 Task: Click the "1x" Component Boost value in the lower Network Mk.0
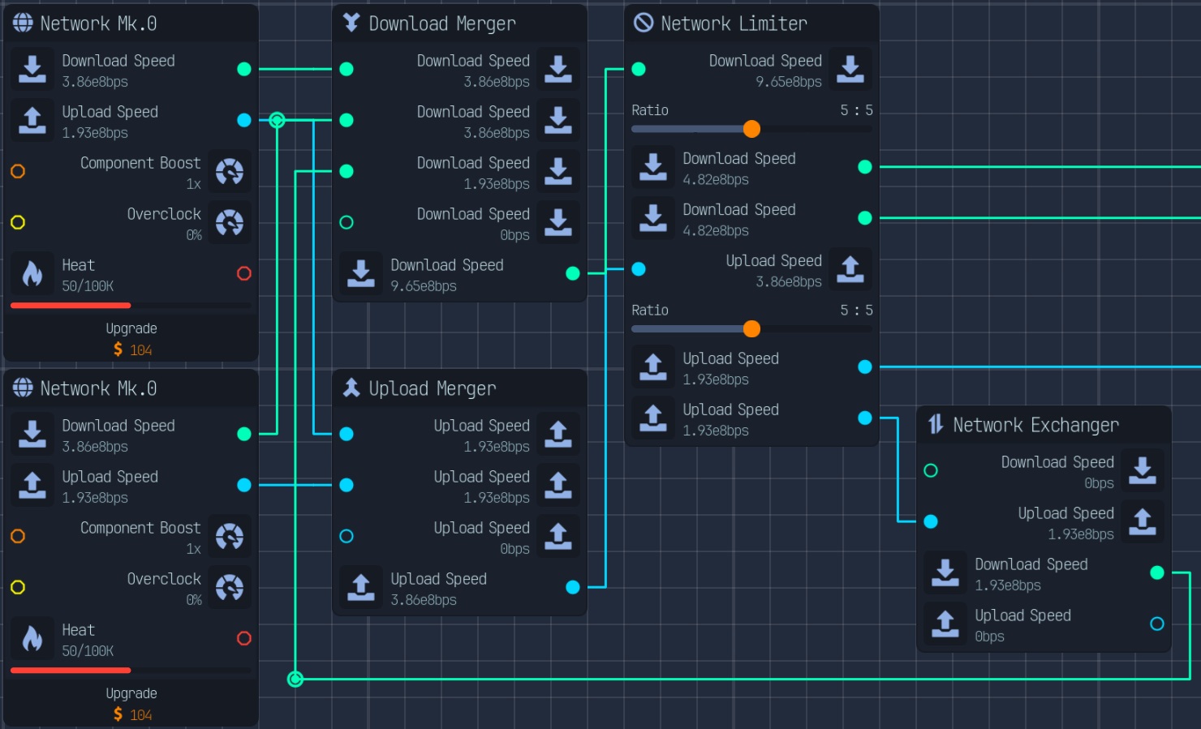(193, 549)
